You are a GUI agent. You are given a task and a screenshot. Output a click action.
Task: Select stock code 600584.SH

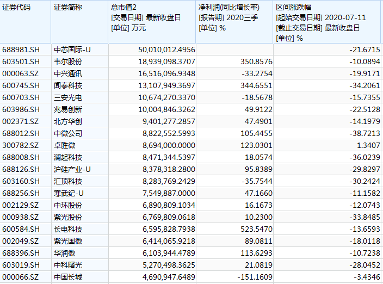point(21,229)
